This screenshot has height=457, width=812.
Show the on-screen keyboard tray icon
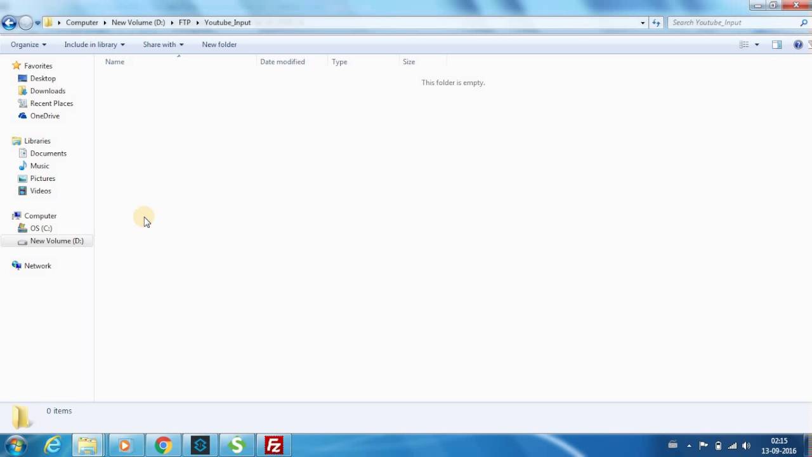(x=673, y=446)
